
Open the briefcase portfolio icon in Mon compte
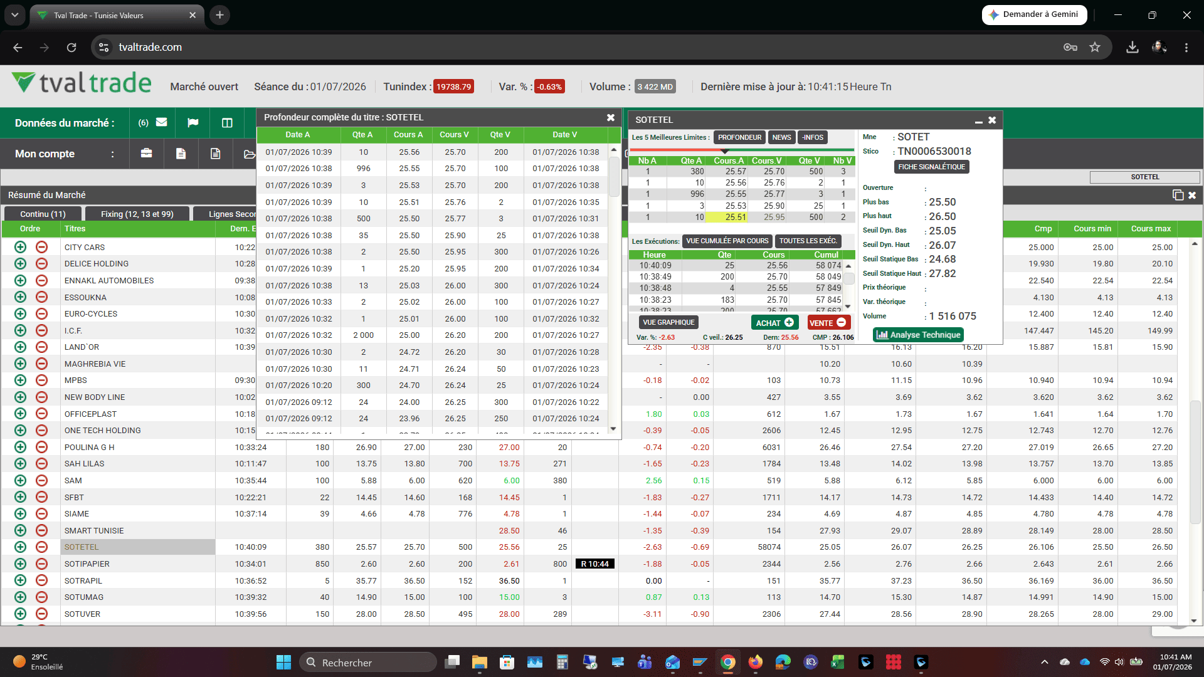point(147,154)
